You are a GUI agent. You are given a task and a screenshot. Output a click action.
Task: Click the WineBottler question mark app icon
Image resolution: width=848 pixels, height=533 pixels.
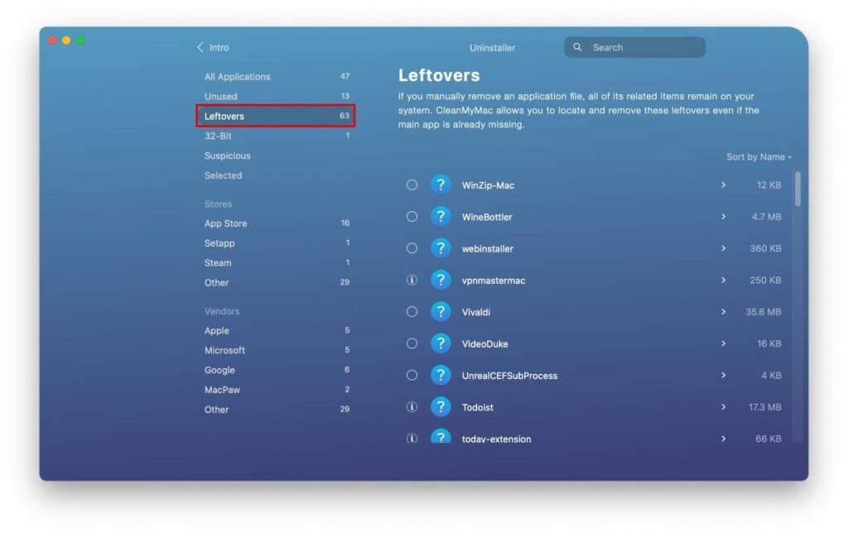click(x=441, y=217)
